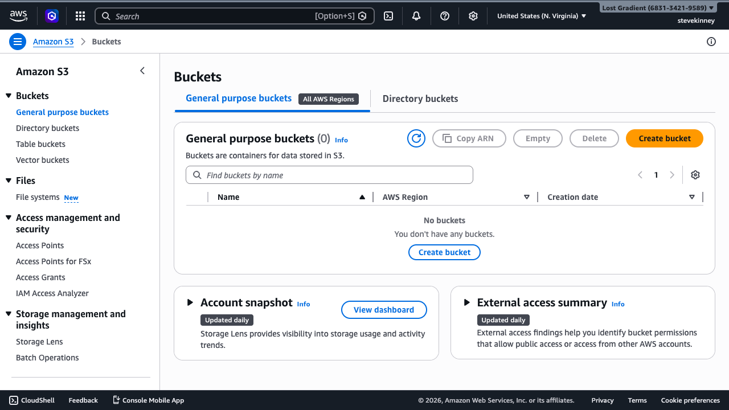Image resolution: width=729 pixels, height=410 pixels.
Task: Open Access Grants in sidebar
Action: coord(40,277)
